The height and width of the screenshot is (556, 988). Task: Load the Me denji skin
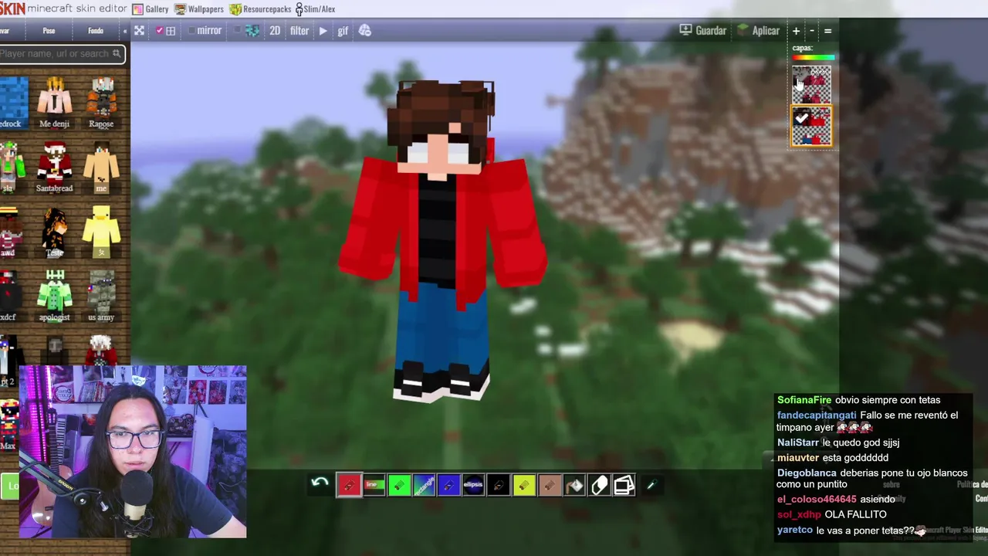[54, 102]
